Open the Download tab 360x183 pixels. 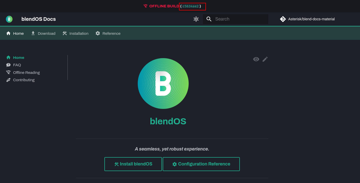(43, 33)
